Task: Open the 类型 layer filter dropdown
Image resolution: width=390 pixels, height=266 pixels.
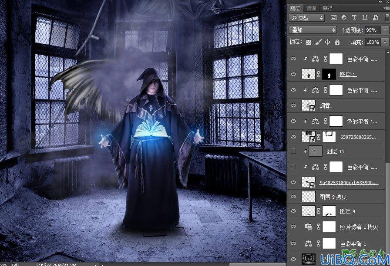Action: point(307,18)
